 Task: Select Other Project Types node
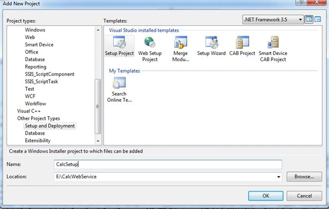[39, 118]
